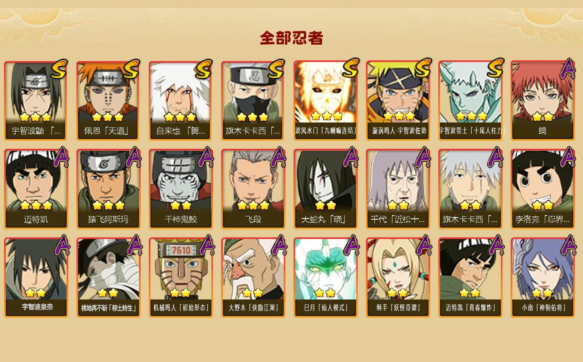Click the 大野木「侠隐江湖」 card
The height and width of the screenshot is (362, 583).
(253, 278)
